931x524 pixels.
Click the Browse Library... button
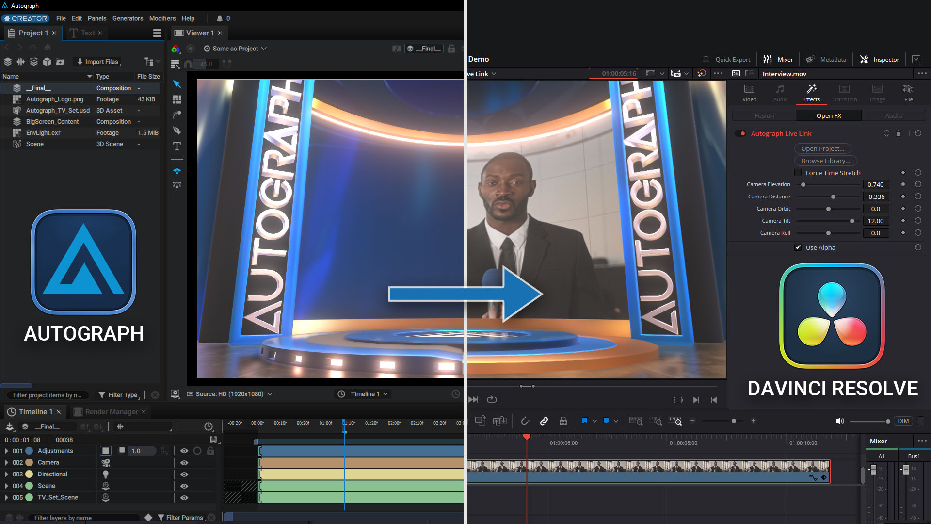[x=825, y=161]
